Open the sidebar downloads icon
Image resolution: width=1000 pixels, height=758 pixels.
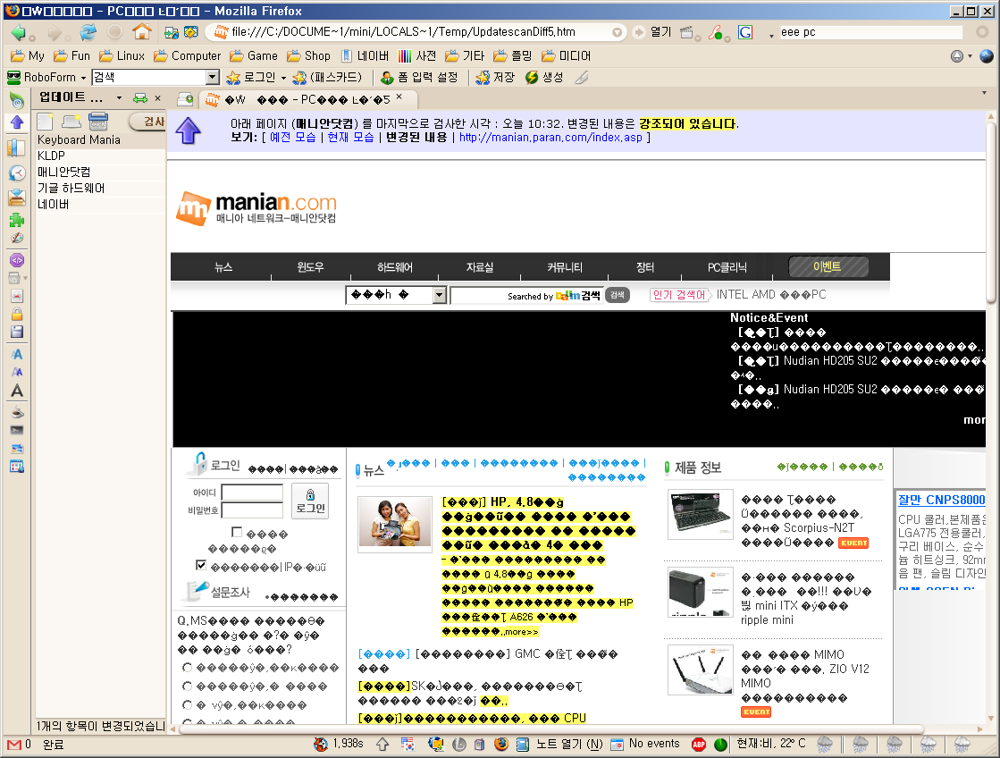pyautogui.click(x=17, y=198)
